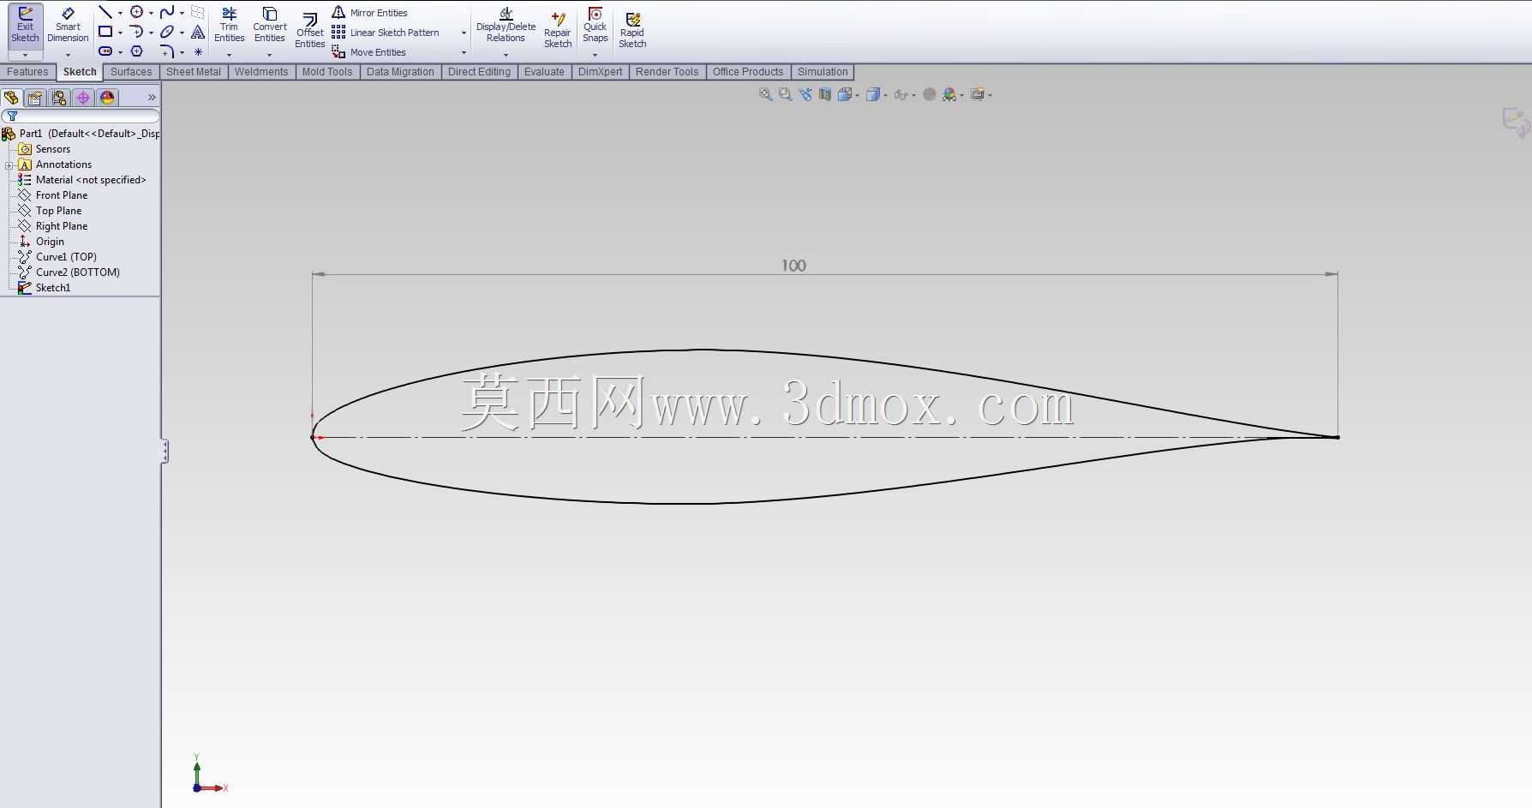This screenshot has height=808, width=1532.
Task: Open Display/Delete Relations
Action: (506, 25)
